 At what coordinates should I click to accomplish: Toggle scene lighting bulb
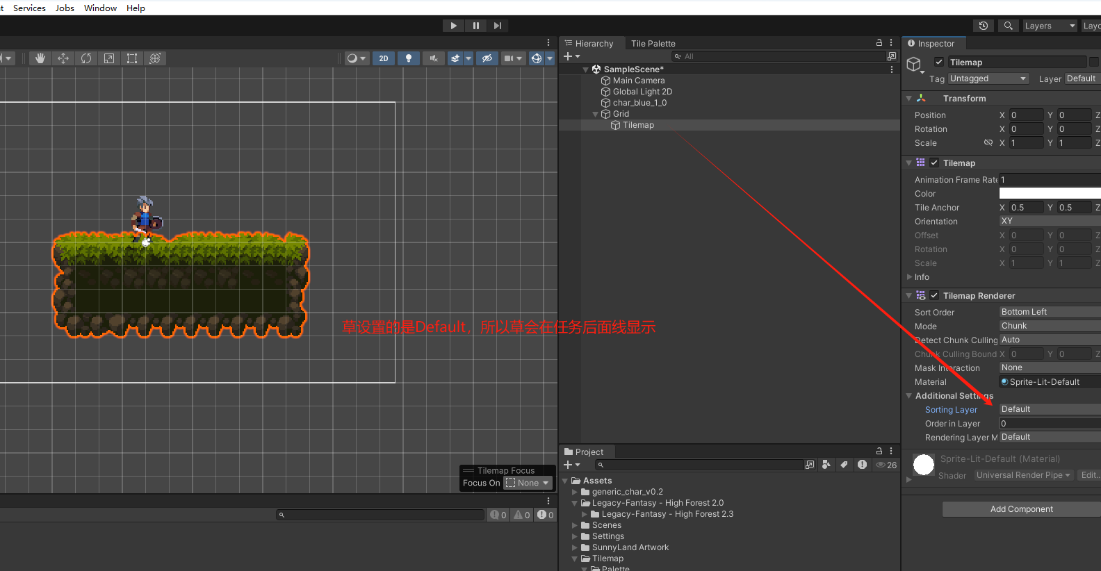(x=409, y=58)
